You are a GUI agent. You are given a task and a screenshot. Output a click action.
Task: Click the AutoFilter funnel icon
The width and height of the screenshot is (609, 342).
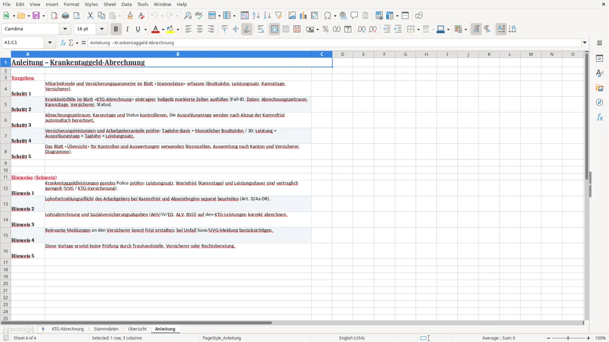[x=279, y=16]
